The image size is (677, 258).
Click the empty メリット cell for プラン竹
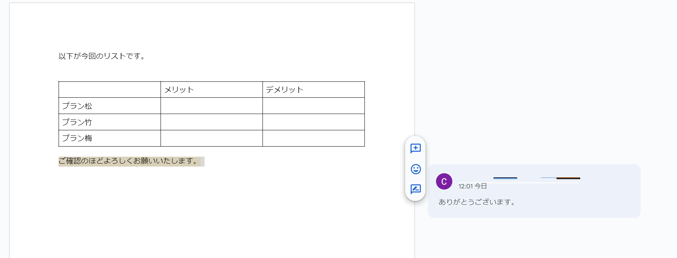pyautogui.click(x=211, y=122)
